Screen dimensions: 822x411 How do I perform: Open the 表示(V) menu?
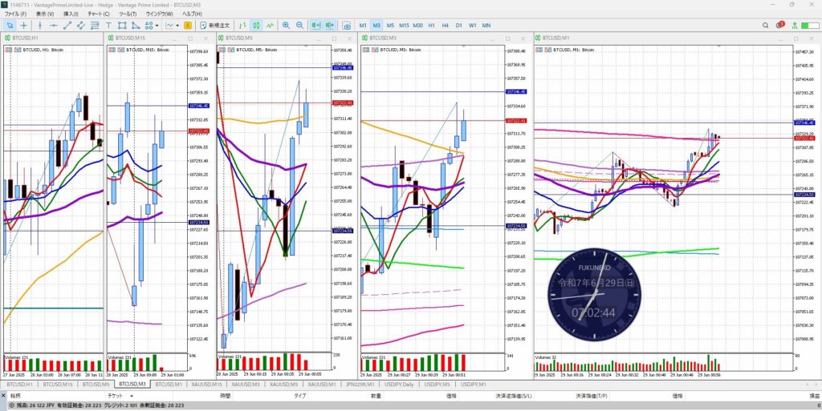point(45,14)
